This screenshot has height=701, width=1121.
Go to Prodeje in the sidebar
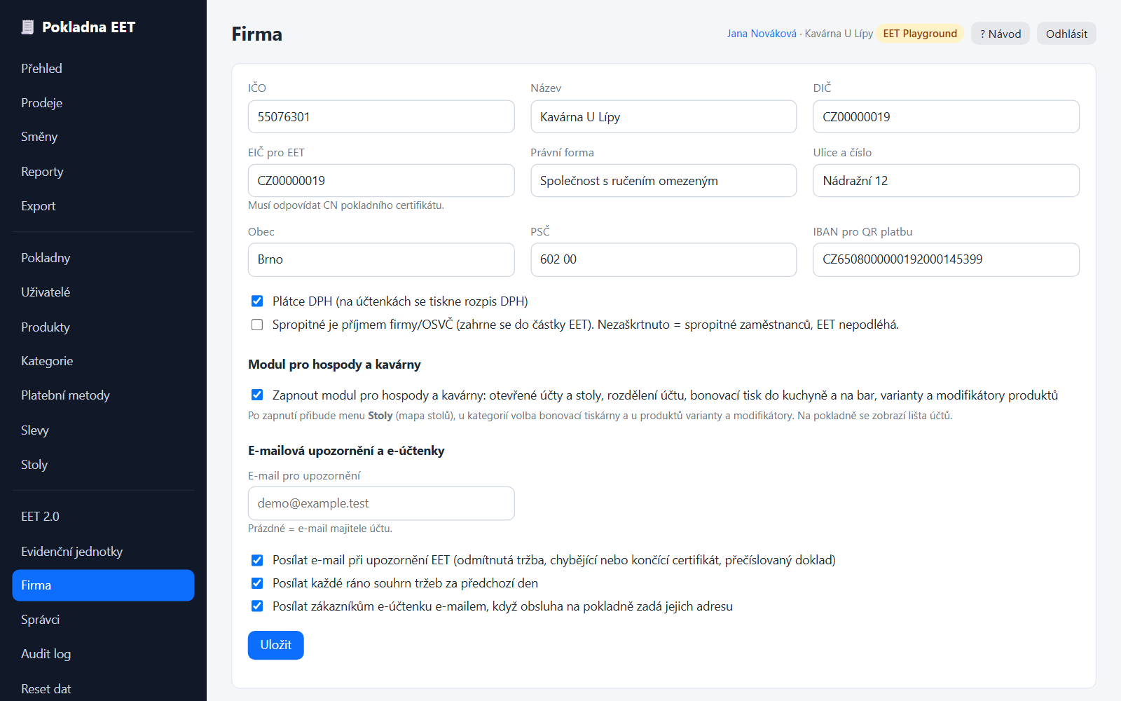point(103,103)
